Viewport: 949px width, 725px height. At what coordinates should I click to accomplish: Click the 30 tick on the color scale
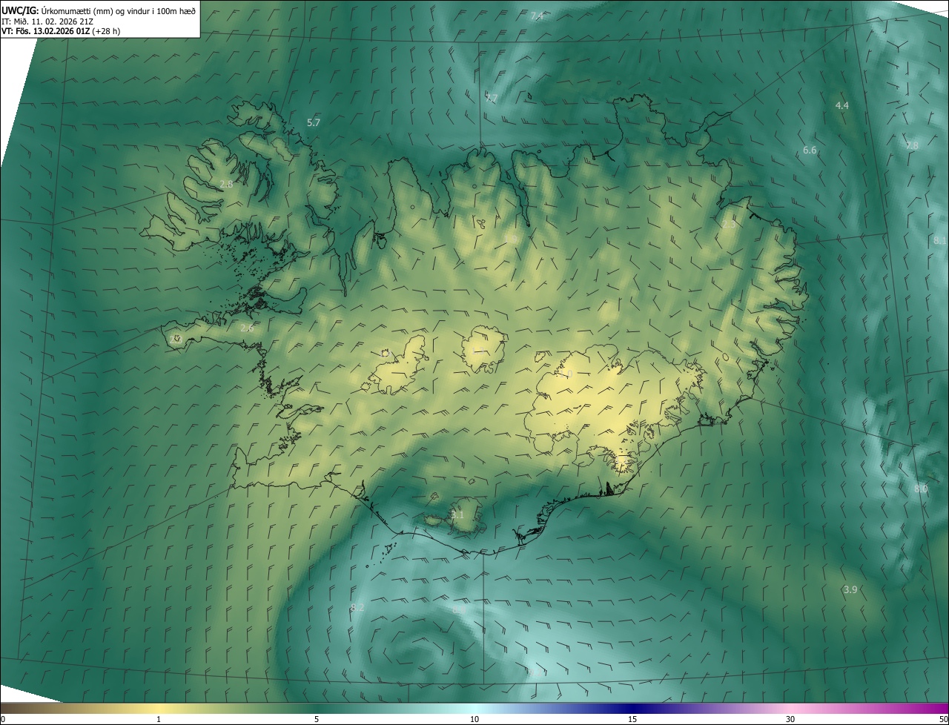[790, 719]
